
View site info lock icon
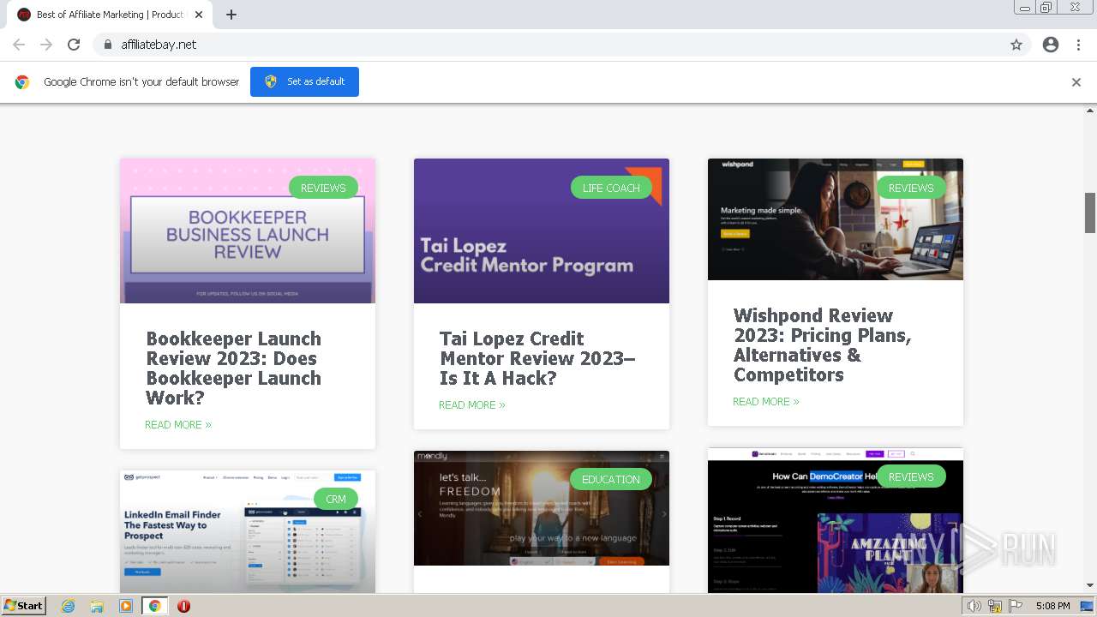click(107, 45)
